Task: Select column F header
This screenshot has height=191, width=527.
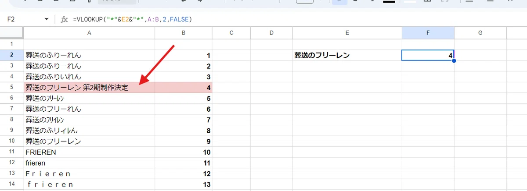Action: pos(428,33)
